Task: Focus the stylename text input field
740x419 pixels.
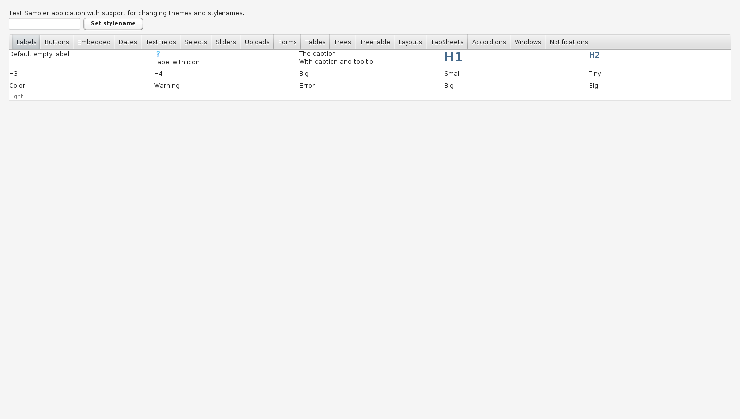Action: pos(44,24)
